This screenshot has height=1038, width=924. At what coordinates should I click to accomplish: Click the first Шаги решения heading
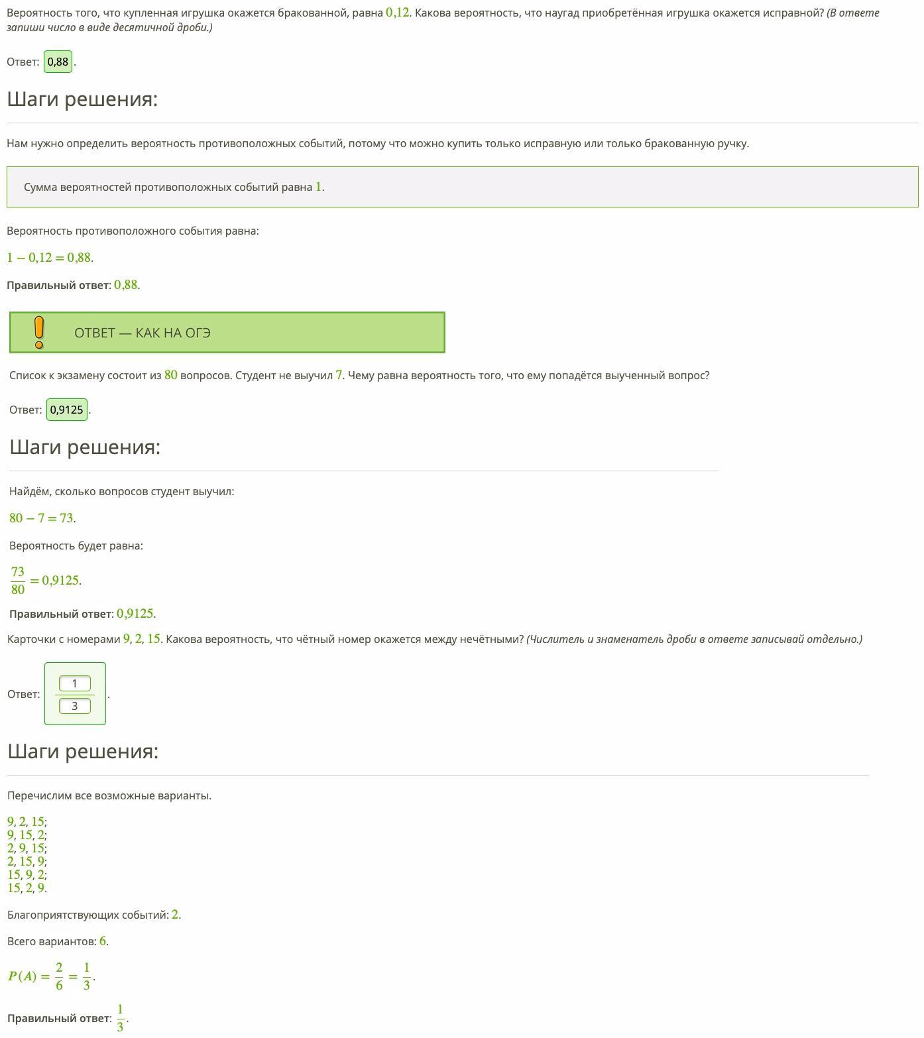coord(82,99)
